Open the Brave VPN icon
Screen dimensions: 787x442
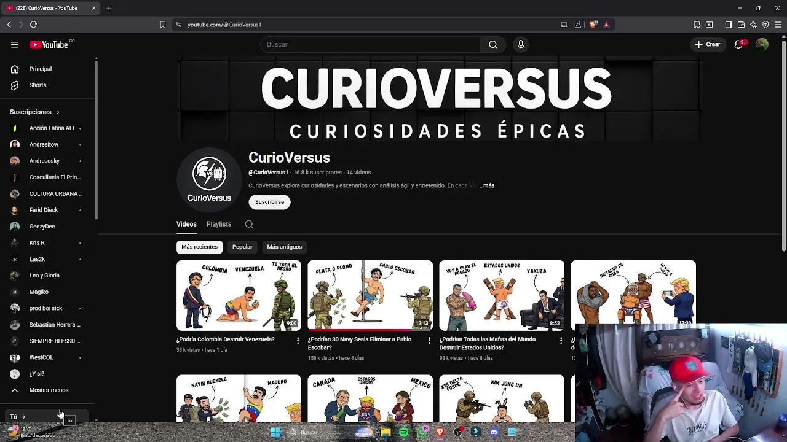point(765,25)
